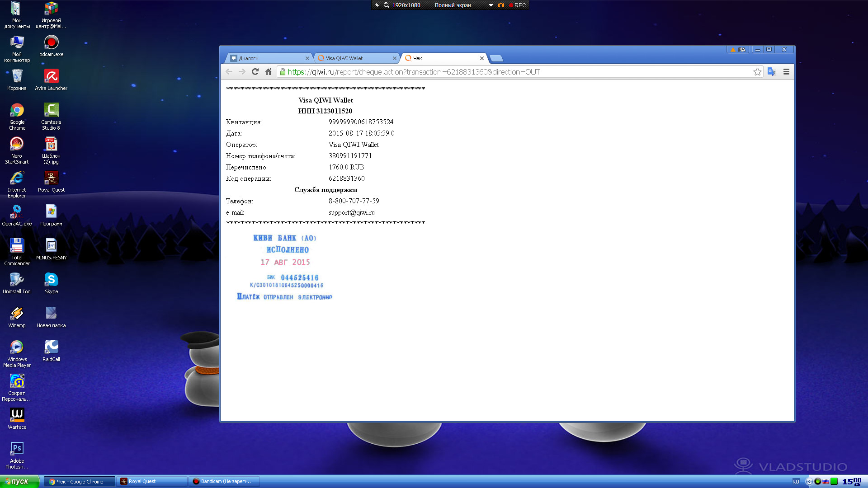Open Bandicam capture mode dropdown arrow
868x488 pixels.
coord(491,5)
